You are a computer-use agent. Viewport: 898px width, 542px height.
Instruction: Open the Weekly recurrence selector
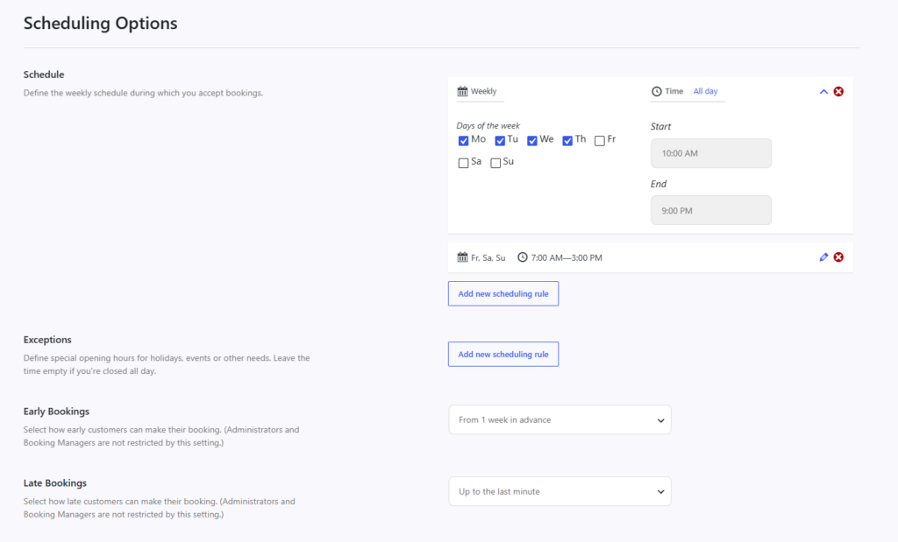pyautogui.click(x=480, y=91)
